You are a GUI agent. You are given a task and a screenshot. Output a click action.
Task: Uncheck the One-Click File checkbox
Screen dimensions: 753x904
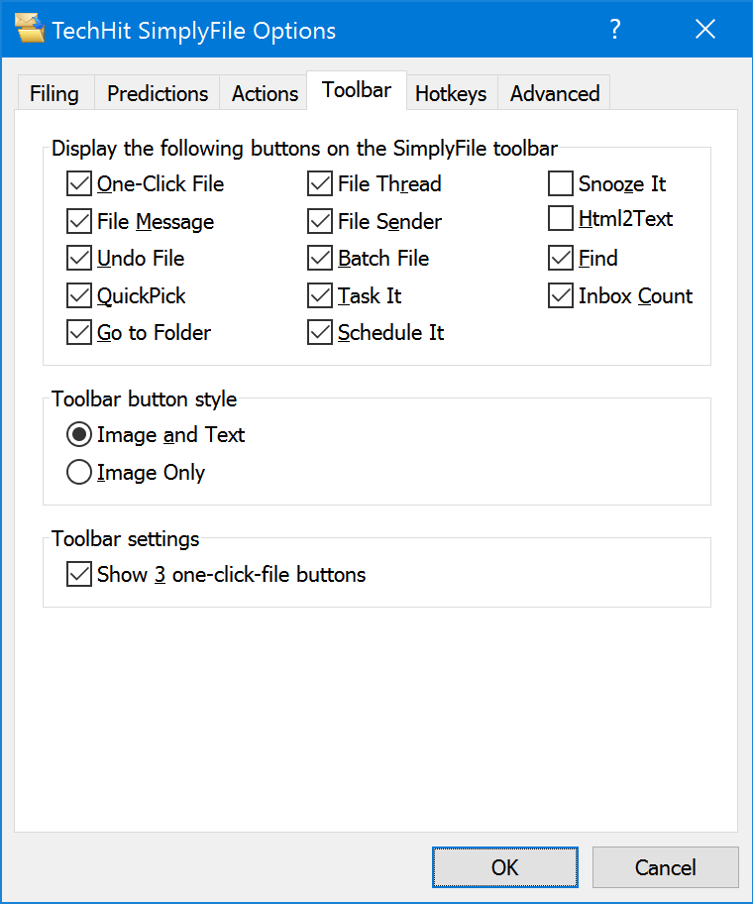click(x=79, y=184)
